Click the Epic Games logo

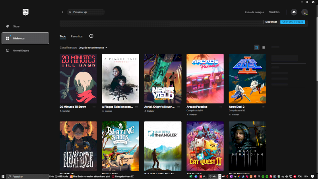[x=25, y=12]
